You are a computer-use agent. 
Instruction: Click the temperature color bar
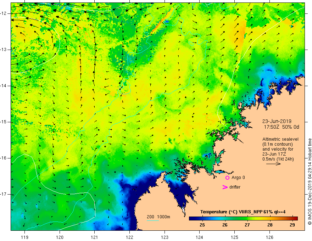pyautogui.click(x=243, y=218)
